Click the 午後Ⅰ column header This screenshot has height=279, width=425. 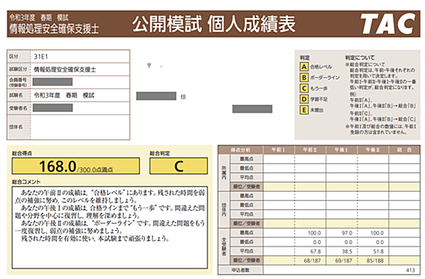click(x=342, y=150)
